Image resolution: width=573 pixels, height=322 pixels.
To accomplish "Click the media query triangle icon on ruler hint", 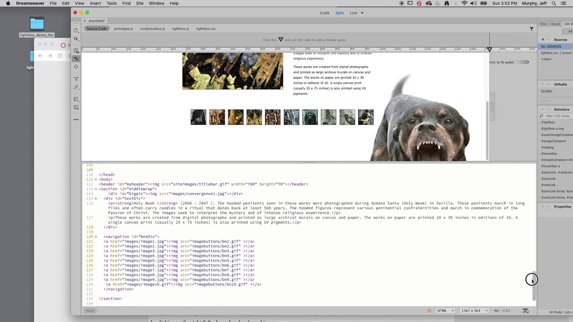I will pos(281,40).
